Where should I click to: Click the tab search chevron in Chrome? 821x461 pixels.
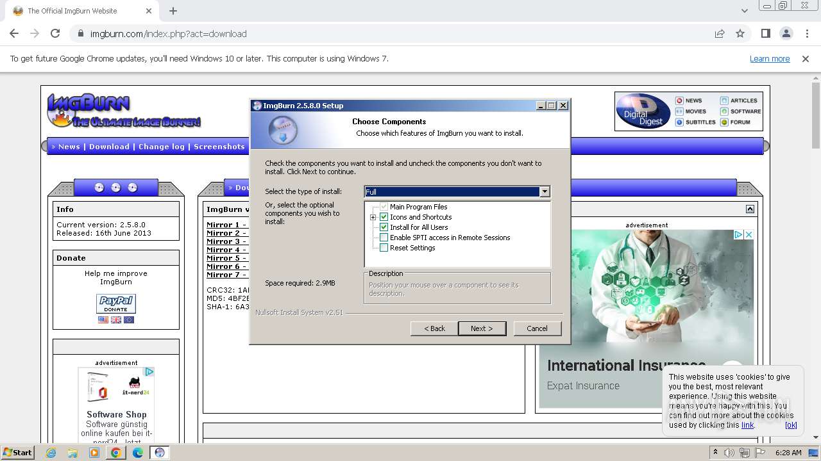744,11
